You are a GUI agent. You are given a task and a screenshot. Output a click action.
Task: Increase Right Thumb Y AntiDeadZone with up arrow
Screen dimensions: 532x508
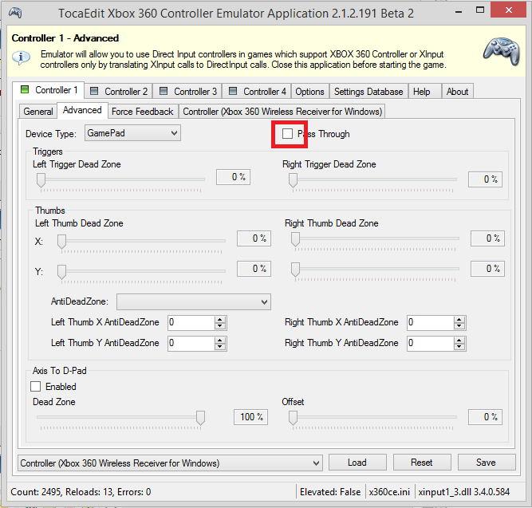click(x=459, y=341)
